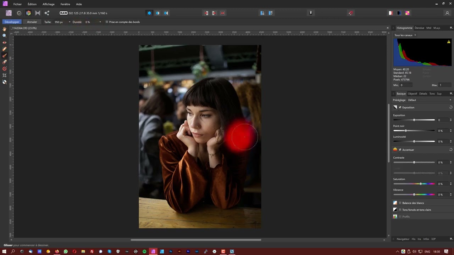Click the assistant options toolbar icon
Screen dimensions: 454x255
(x=311, y=13)
